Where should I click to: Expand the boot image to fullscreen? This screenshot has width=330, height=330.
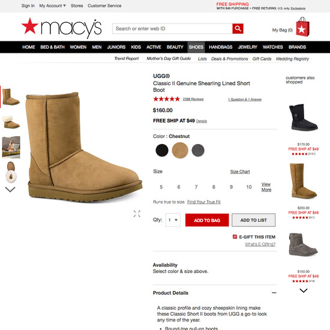click(137, 214)
